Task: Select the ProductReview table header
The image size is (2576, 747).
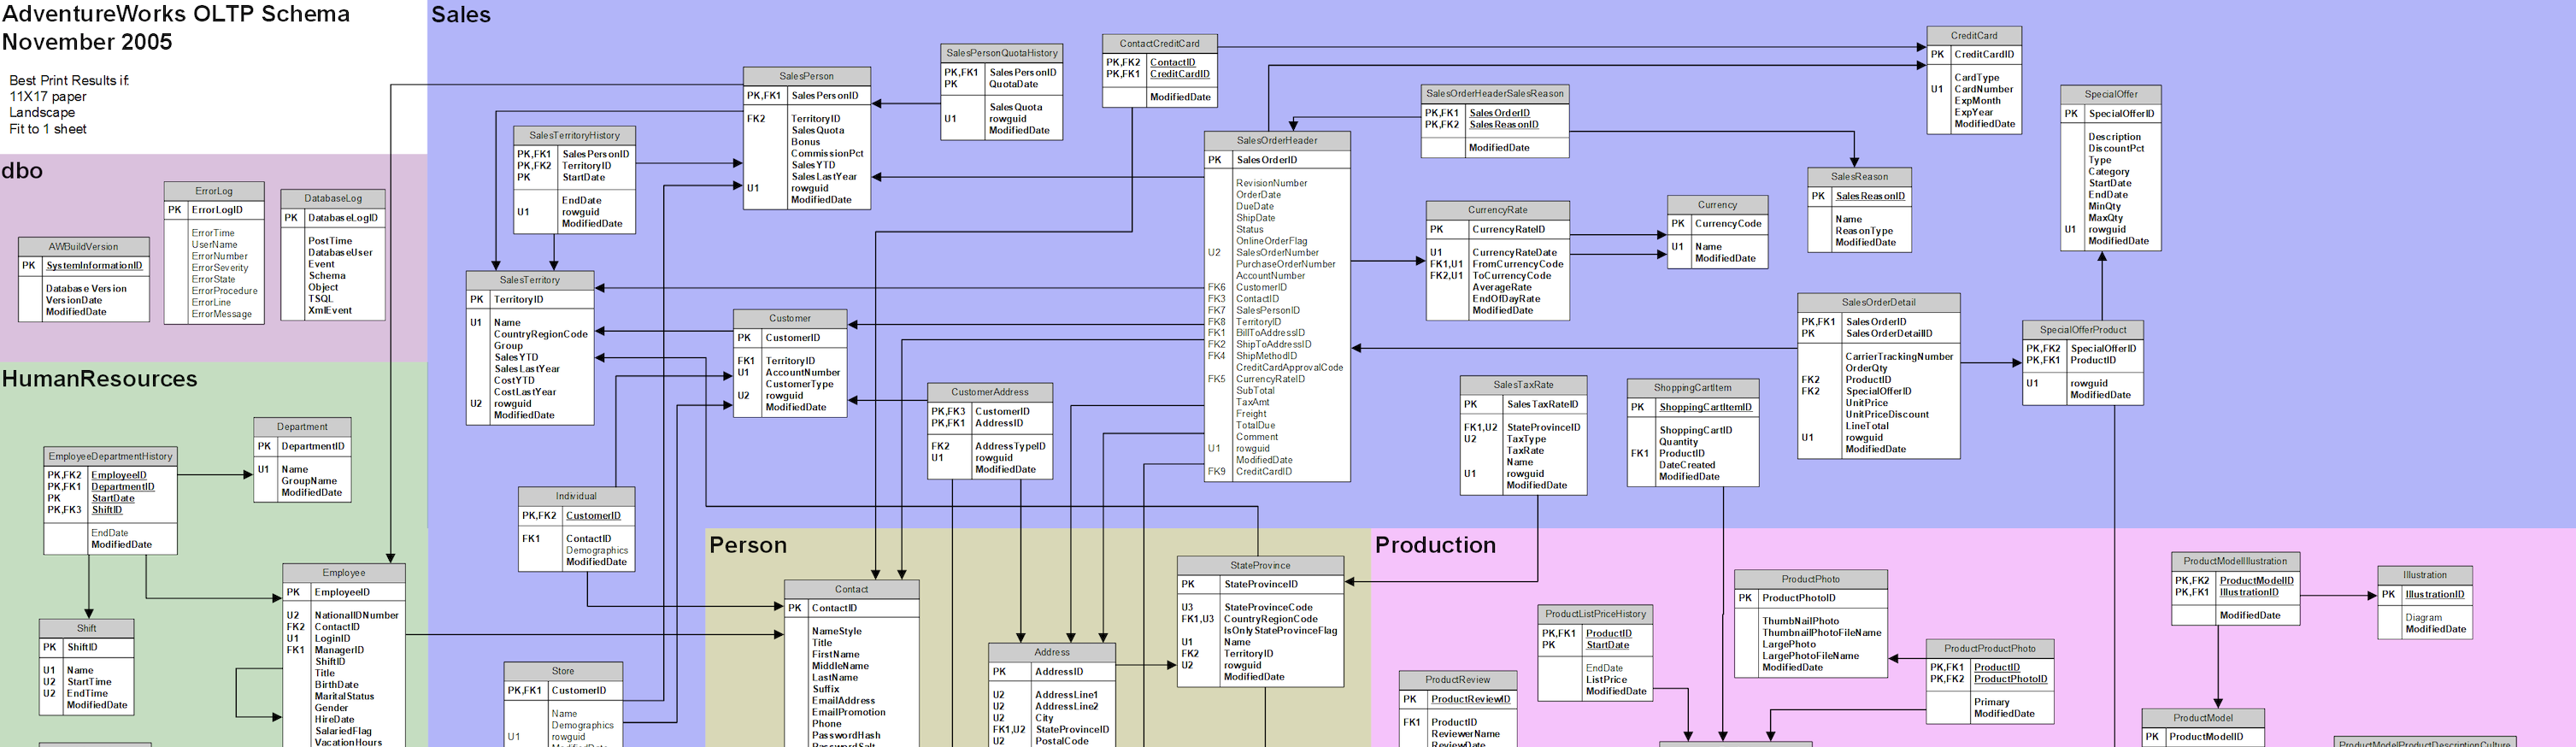Action: (1458, 680)
